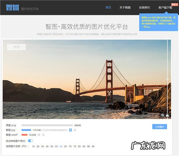Click the blue jpg size bar
This screenshot has width=179, height=156.
click(26, 130)
